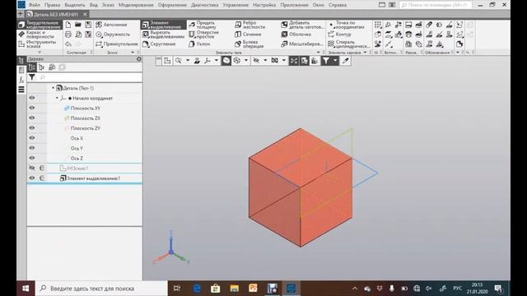Select the Окружность circle tool
This screenshot has width=527, height=296.
point(113,35)
